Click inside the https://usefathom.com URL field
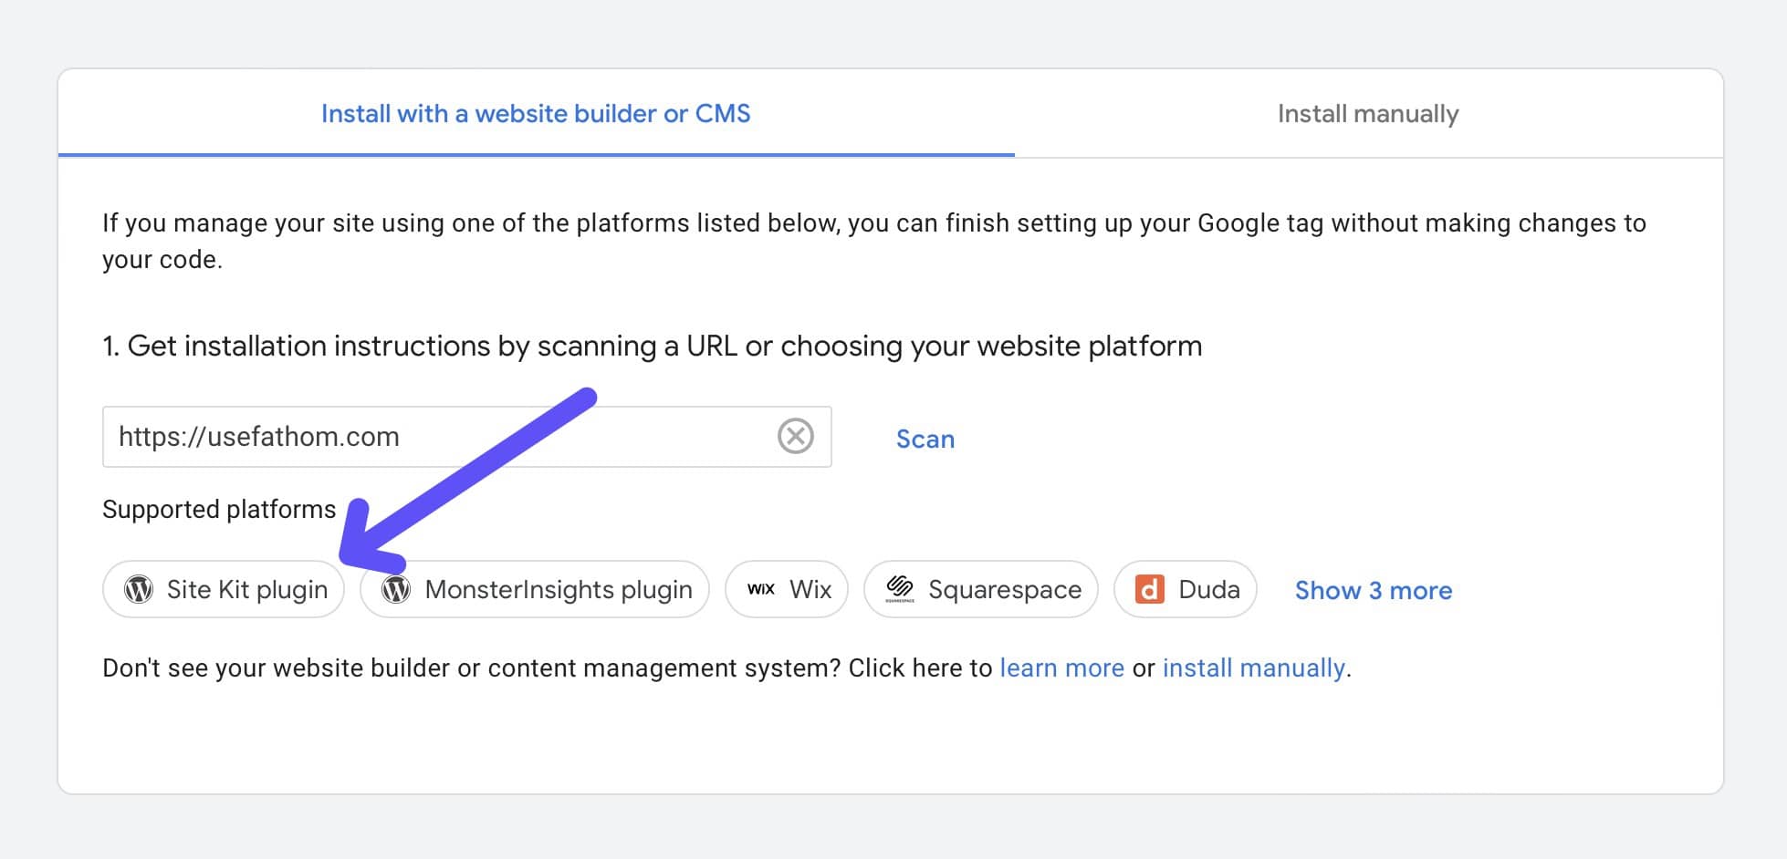The image size is (1787, 859). [365, 436]
